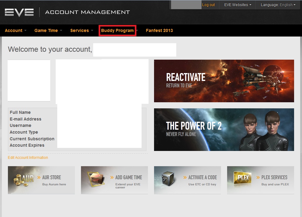Click the 'Buy Aurum here' text
The image size is (302, 217).
pyautogui.click(x=54, y=184)
